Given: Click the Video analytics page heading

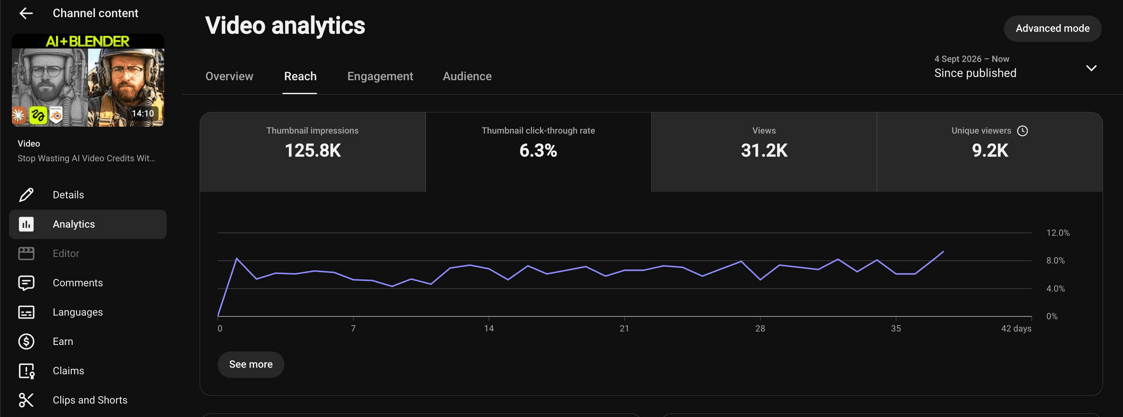Looking at the screenshot, I should [x=285, y=25].
